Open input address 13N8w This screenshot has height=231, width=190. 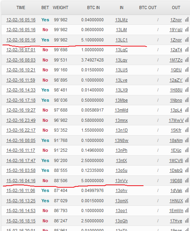(121, 140)
